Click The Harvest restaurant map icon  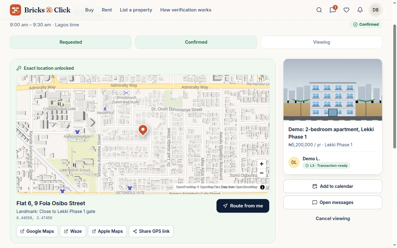[x=260, y=79]
